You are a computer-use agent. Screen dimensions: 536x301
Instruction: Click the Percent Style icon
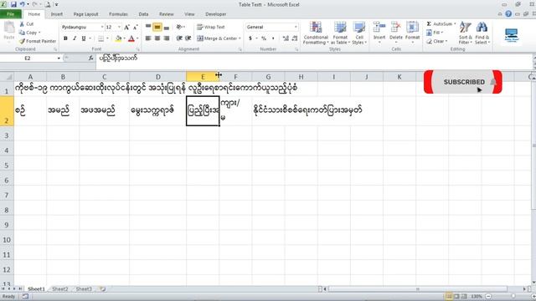pyautogui.click(x=264, y=38)
